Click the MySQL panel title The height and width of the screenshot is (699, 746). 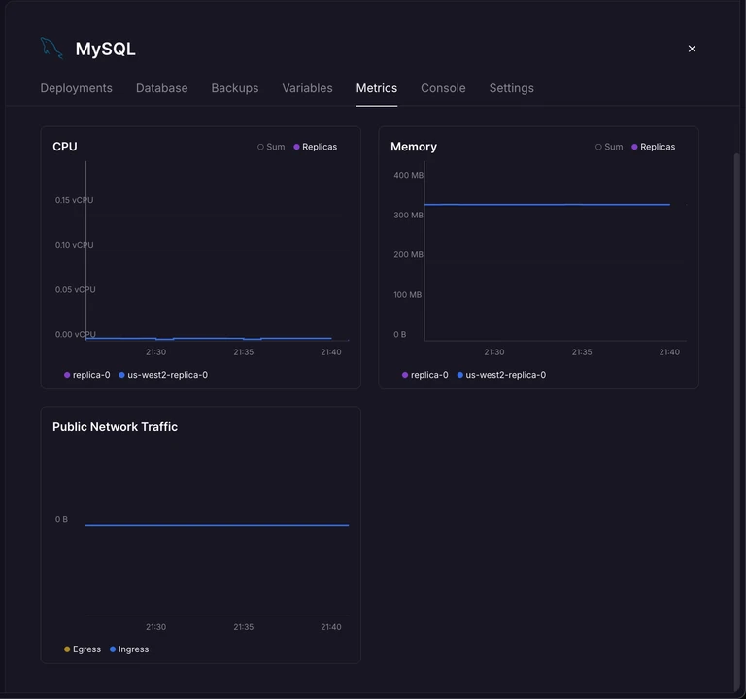[105, 49]
